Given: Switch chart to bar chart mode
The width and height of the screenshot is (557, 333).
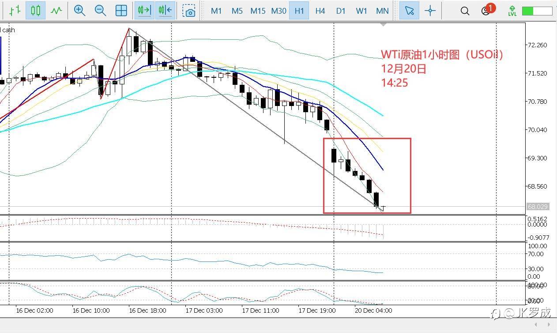Looking at the screenshot, I should pos(15,11).
